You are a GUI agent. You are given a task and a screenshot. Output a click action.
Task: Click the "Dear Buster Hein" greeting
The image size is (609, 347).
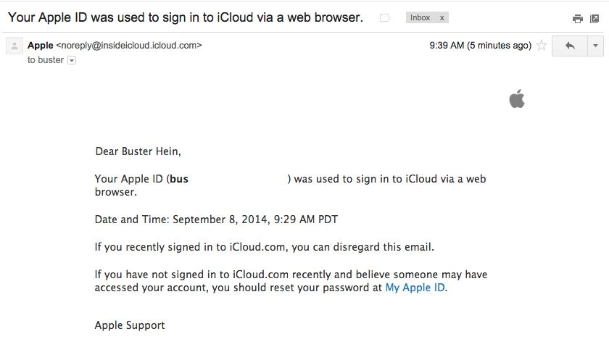pos(138,151)
